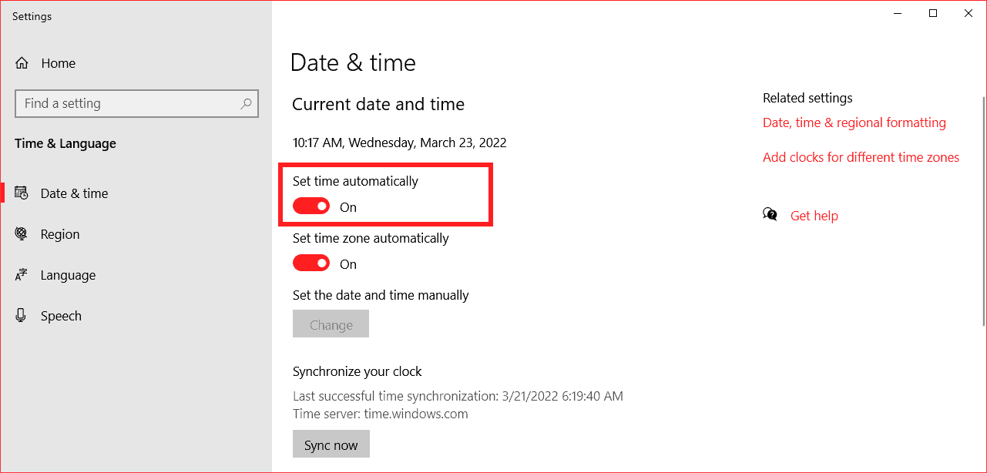Click the Home icon in the sidebar
Image resolution: width=987 pixels, height=473 pixels.
[x=22, y=62]
